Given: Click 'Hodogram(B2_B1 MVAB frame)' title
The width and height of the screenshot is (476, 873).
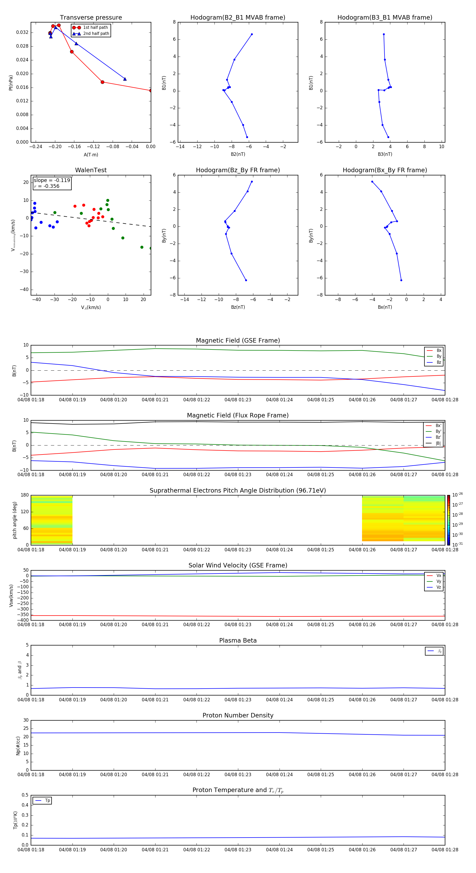Looking at the screenshot, I should pos(238,17).
